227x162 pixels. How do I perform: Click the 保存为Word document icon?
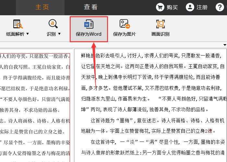tap(89, 24)
